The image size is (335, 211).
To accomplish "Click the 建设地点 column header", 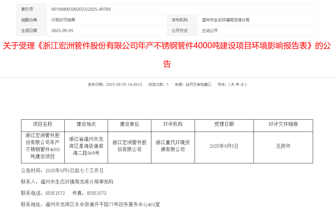I will [86, 124].
